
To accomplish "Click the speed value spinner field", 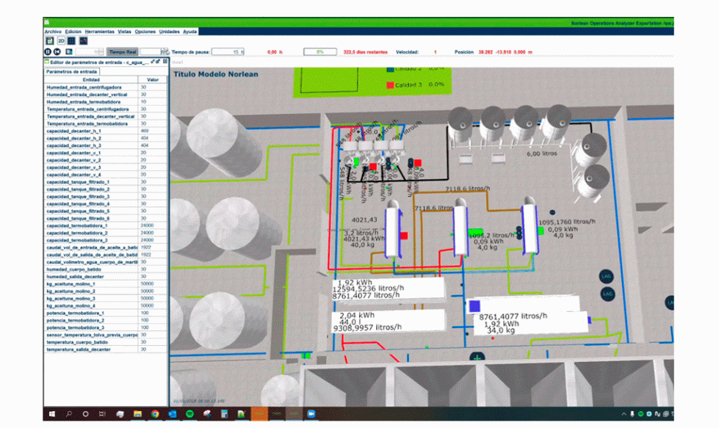I will 90,52.
